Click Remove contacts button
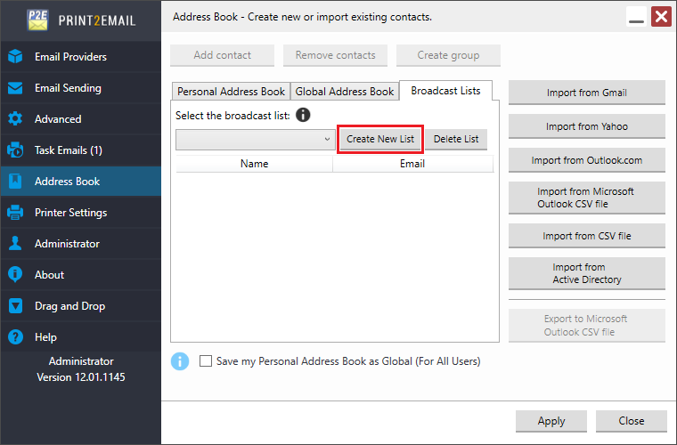 pos(335,55)
